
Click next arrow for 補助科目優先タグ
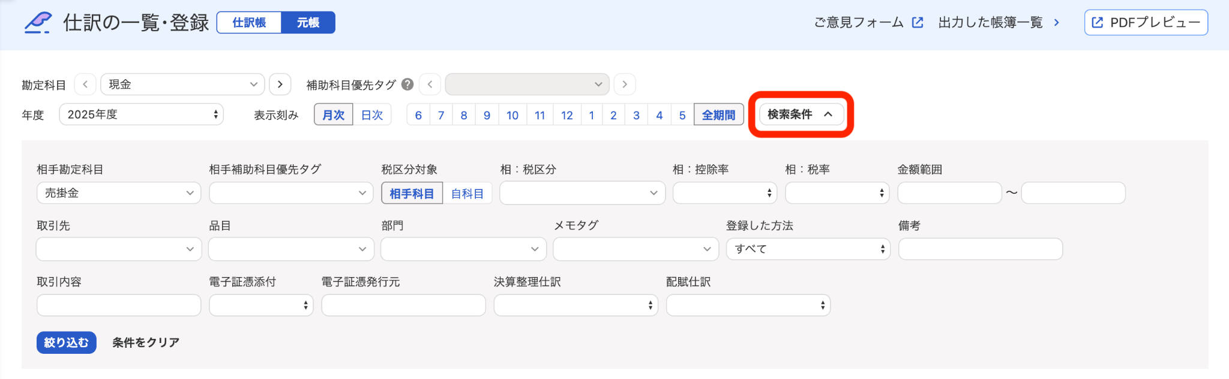(x=625, y=85)
